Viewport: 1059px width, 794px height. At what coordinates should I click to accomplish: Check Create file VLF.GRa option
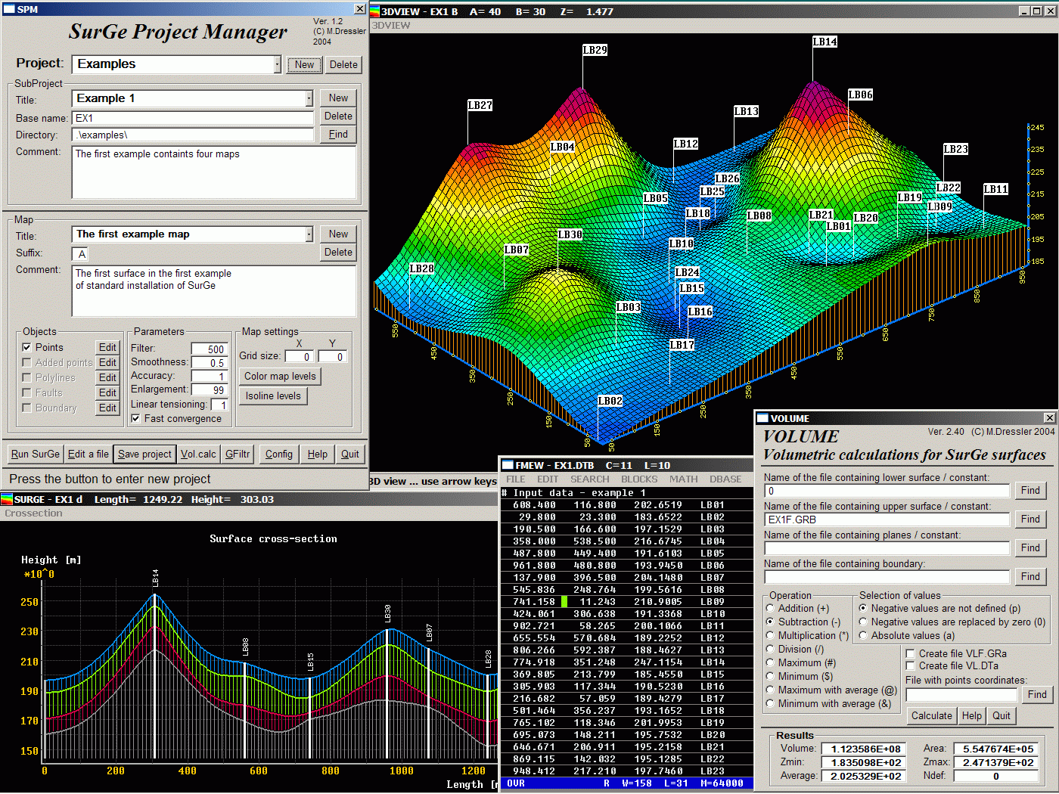click(x=909, y=653)
